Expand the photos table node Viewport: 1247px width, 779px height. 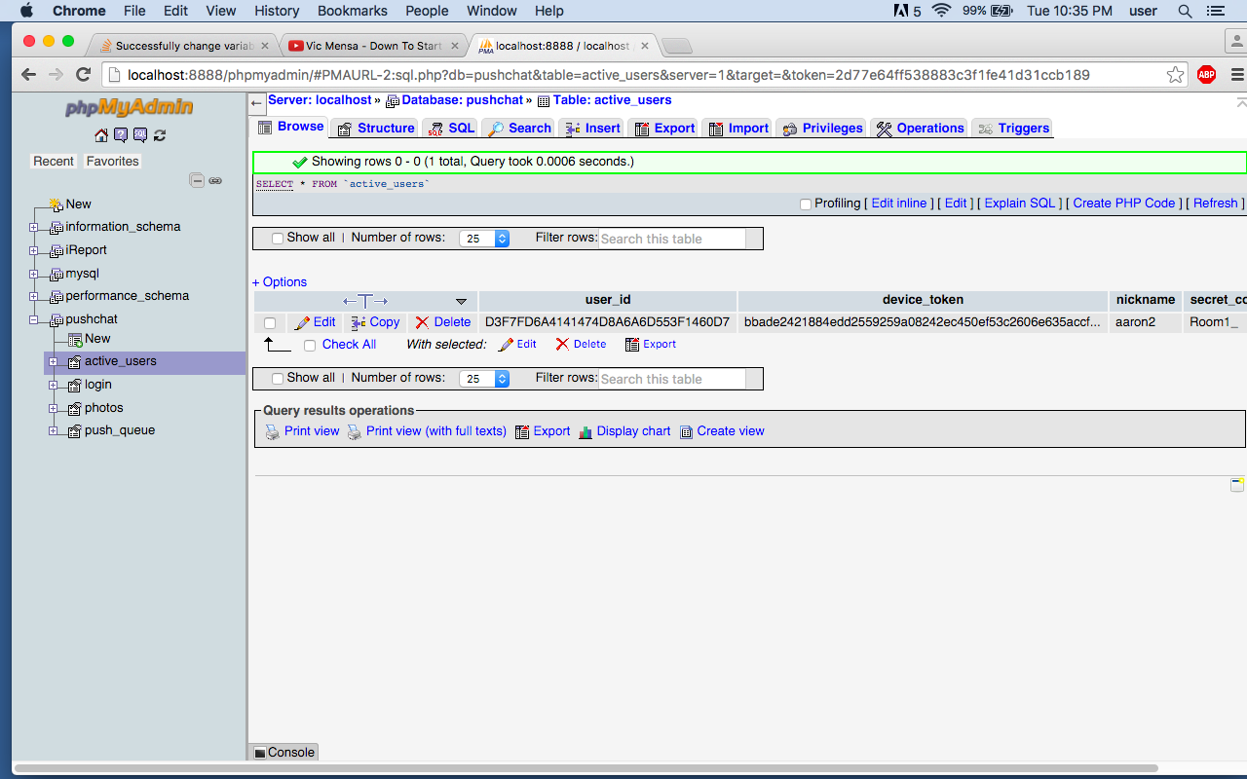point(54,408)
